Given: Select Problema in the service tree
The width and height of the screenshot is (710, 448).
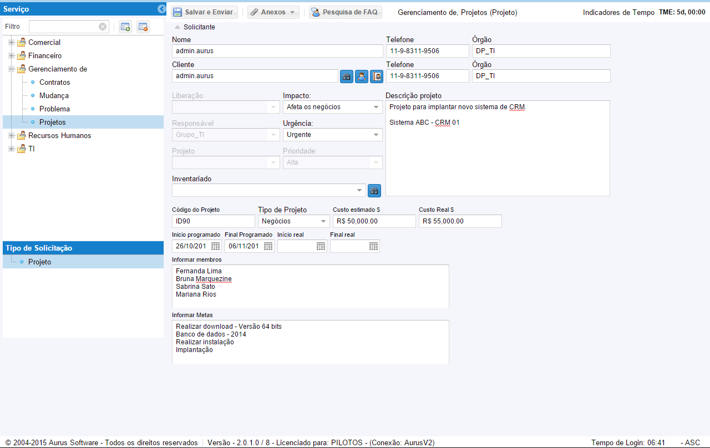Looking at the screenshot, I should [54, 109].
